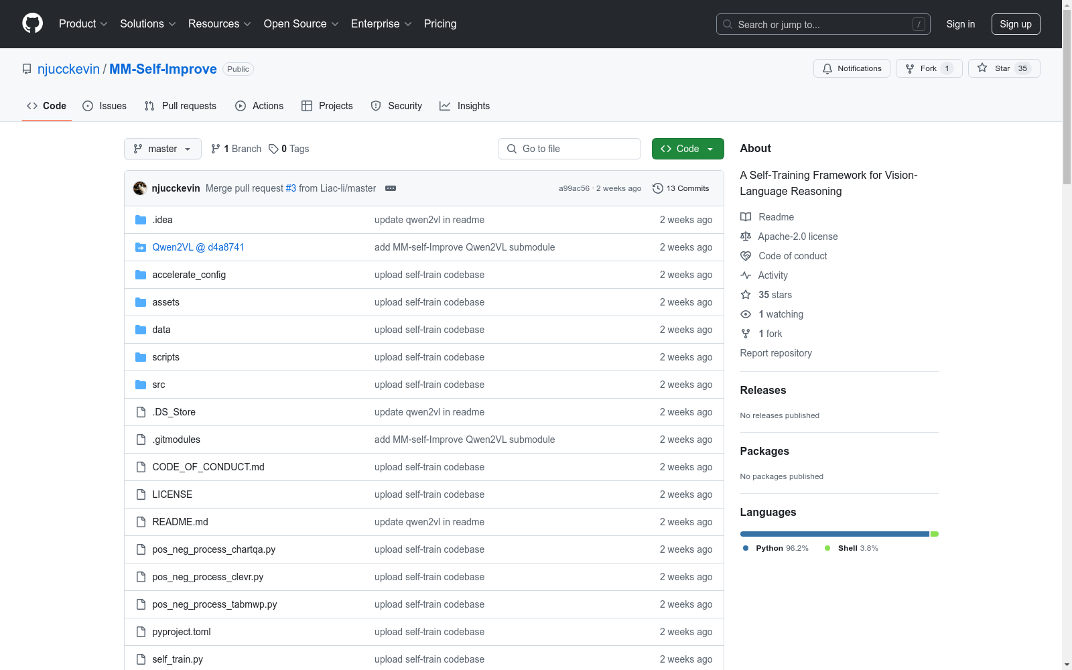Open the Apache-2.0 license link
The image size is (1072, 670).
tap(789, 237)
